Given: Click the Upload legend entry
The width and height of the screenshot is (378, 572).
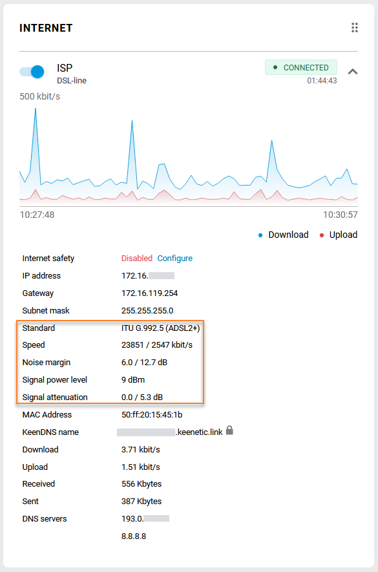Looking at the screenshot, I should tap(338, 235).
